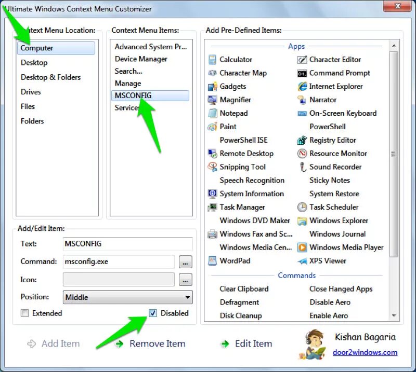This screenshot has width=416, height=372.
Task: Click the Narrator icon
Action: tap(302, 100)
